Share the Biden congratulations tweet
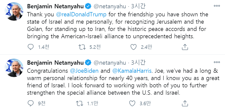 [x=185, y=103]
